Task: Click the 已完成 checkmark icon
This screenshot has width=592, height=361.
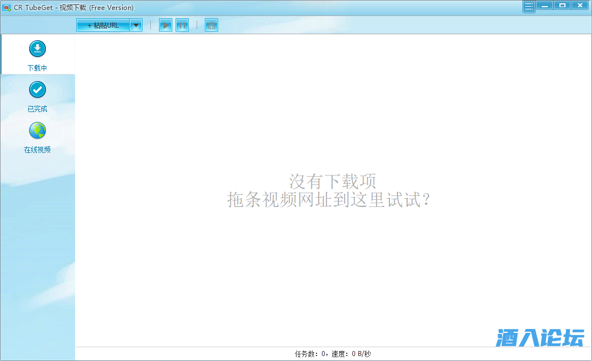Action: pos(37,89)
